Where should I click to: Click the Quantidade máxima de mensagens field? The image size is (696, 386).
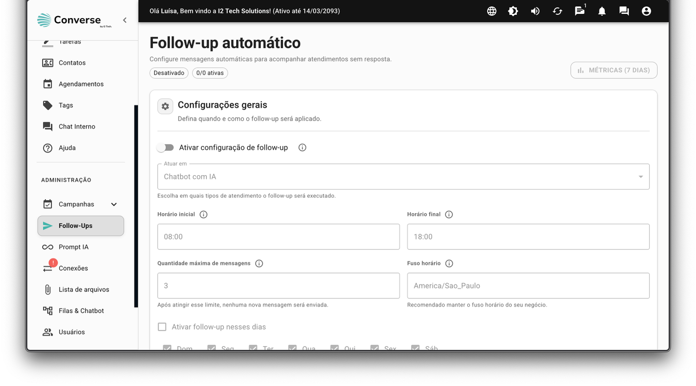(x=278, y=285)
